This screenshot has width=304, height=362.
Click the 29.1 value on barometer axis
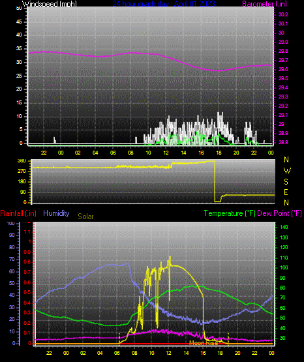(x=283, y=115)
